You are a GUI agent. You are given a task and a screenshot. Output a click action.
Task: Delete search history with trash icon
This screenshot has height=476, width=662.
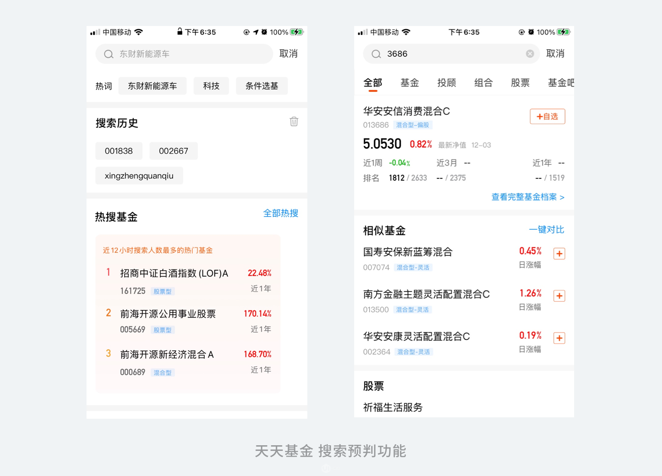tap(294, 122)
